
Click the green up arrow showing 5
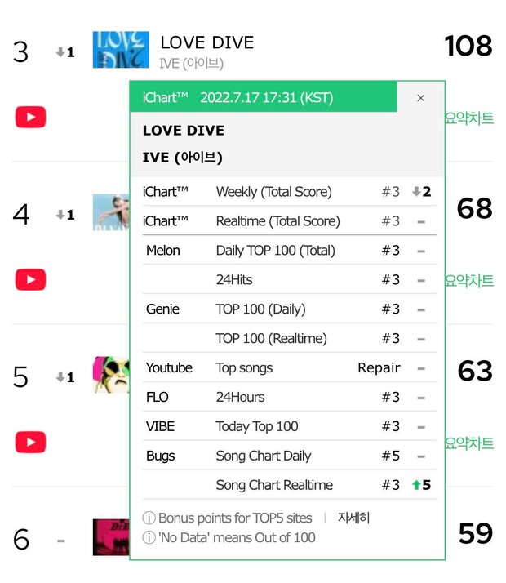tap(421, 485)
